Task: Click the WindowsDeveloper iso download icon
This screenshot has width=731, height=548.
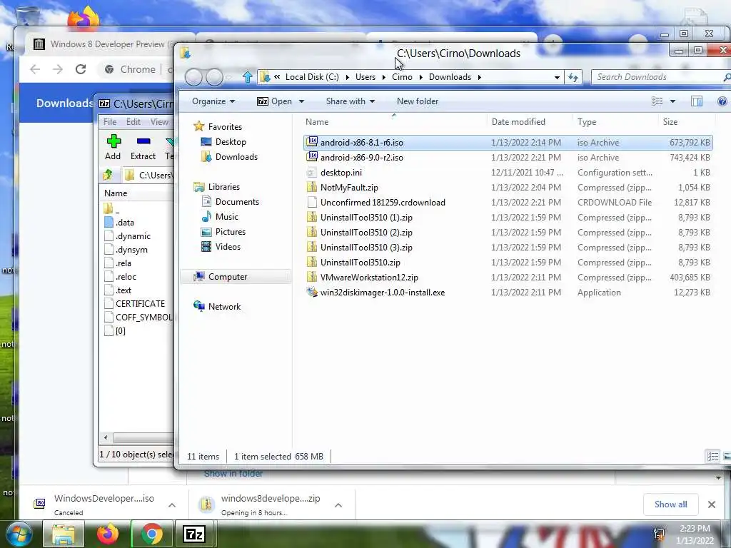Action: pyautogui.click(x=40, y=503)
